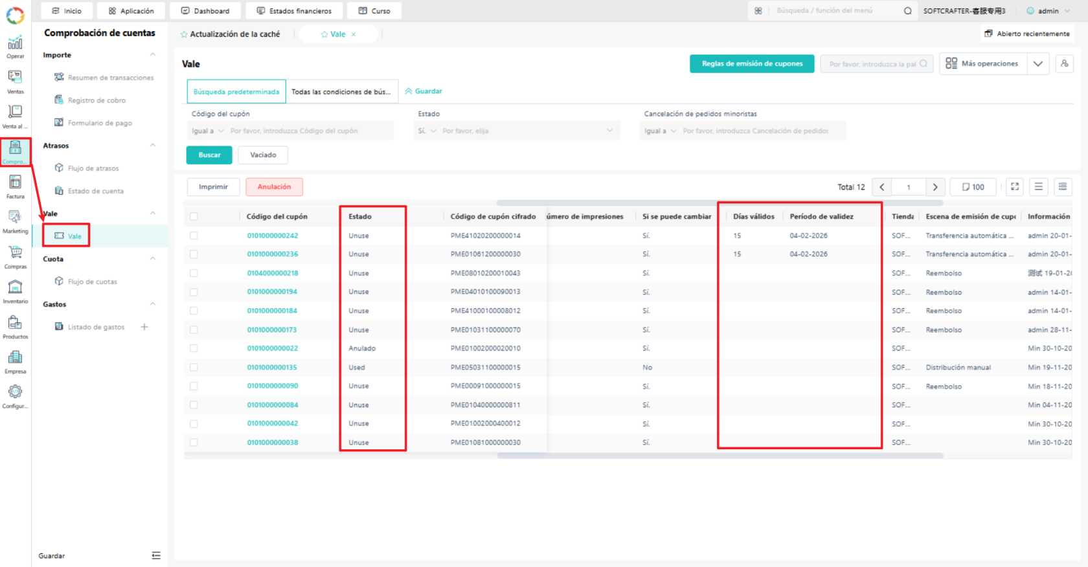Click the horizontal scrollbar below the table
1088x567 pixels.
720,456
